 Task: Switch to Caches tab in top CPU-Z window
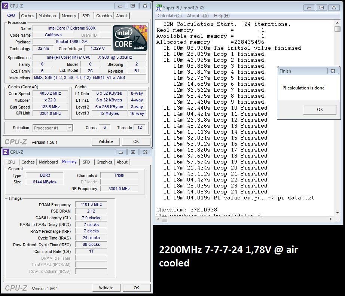(28, 16)
